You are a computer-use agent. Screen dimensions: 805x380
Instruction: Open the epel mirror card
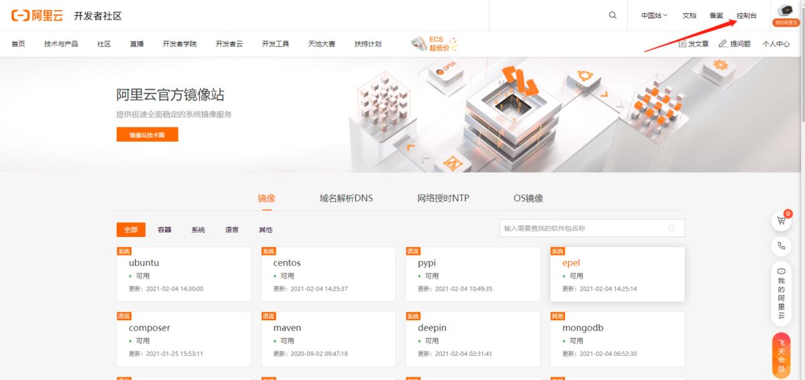click(x=617, y=275)
